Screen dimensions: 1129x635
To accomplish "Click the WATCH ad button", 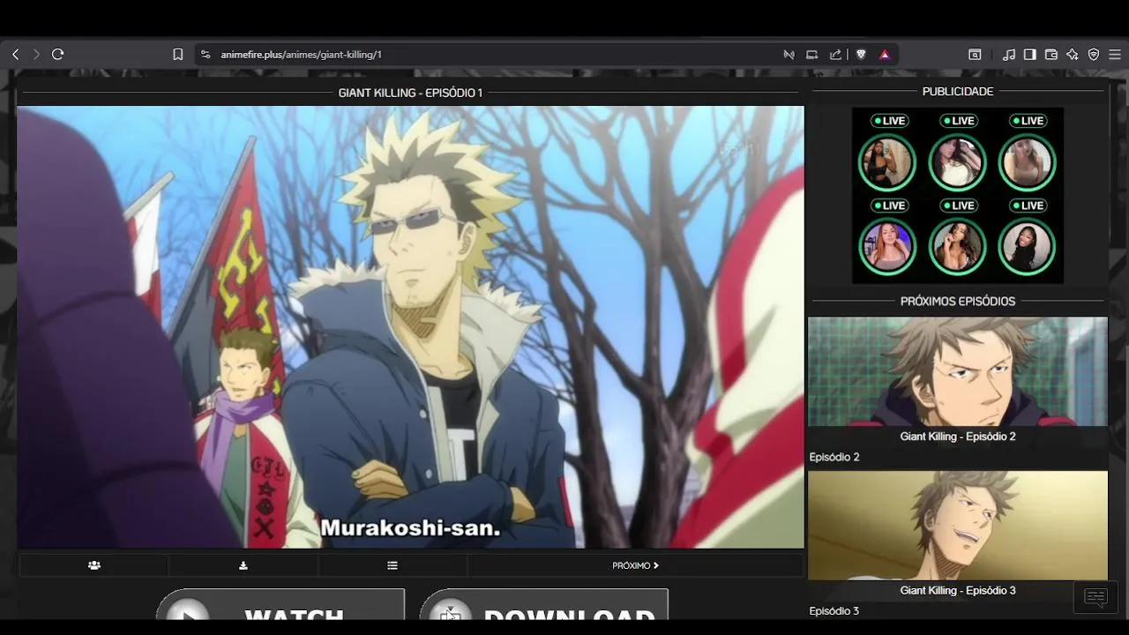I will click(x=280, y=605).
